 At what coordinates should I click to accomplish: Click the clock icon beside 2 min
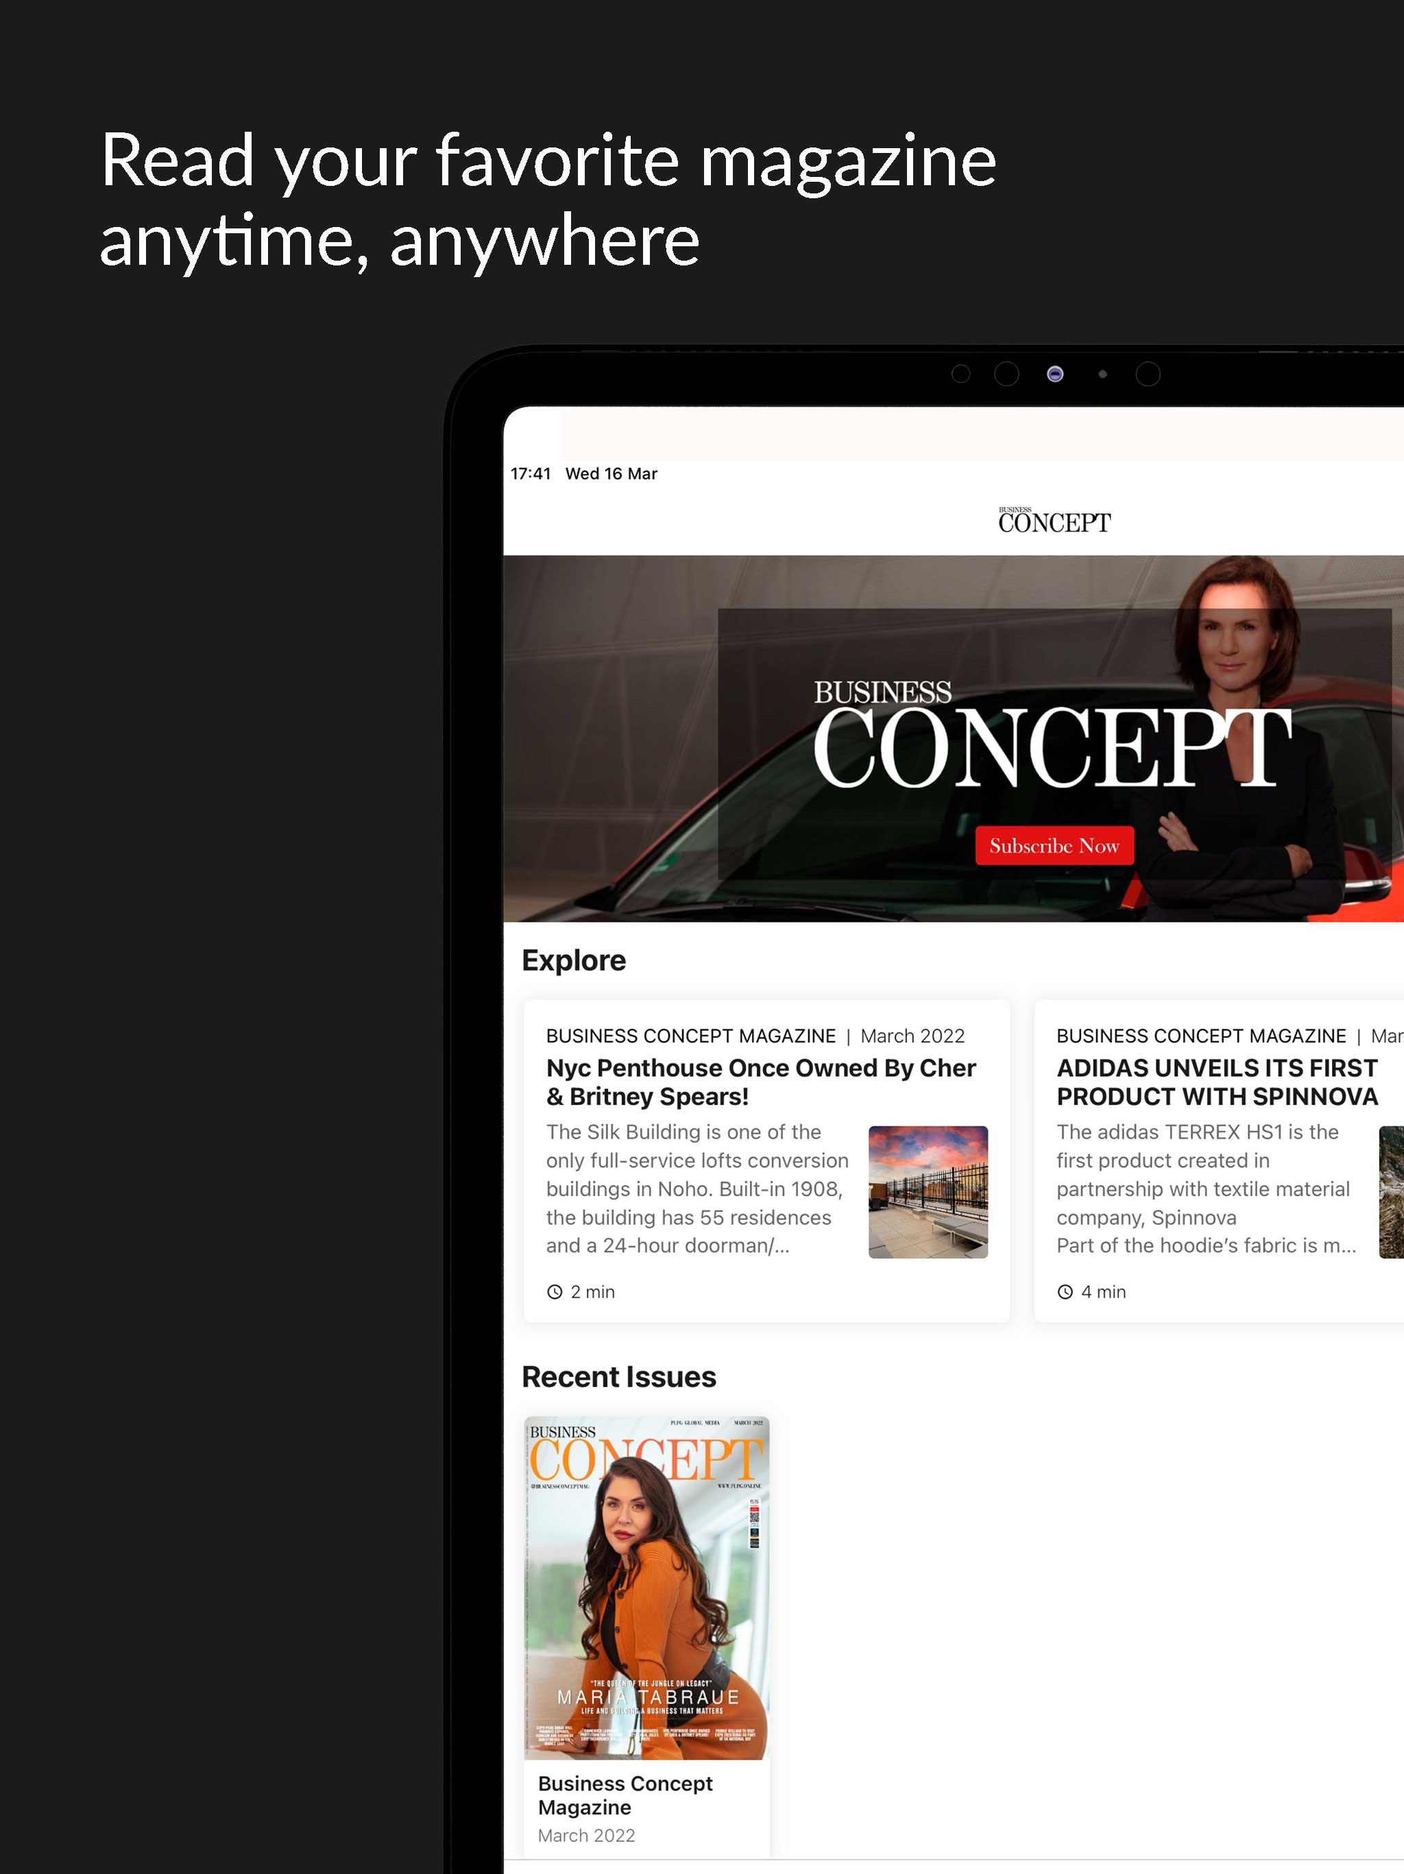point(555,1292)
